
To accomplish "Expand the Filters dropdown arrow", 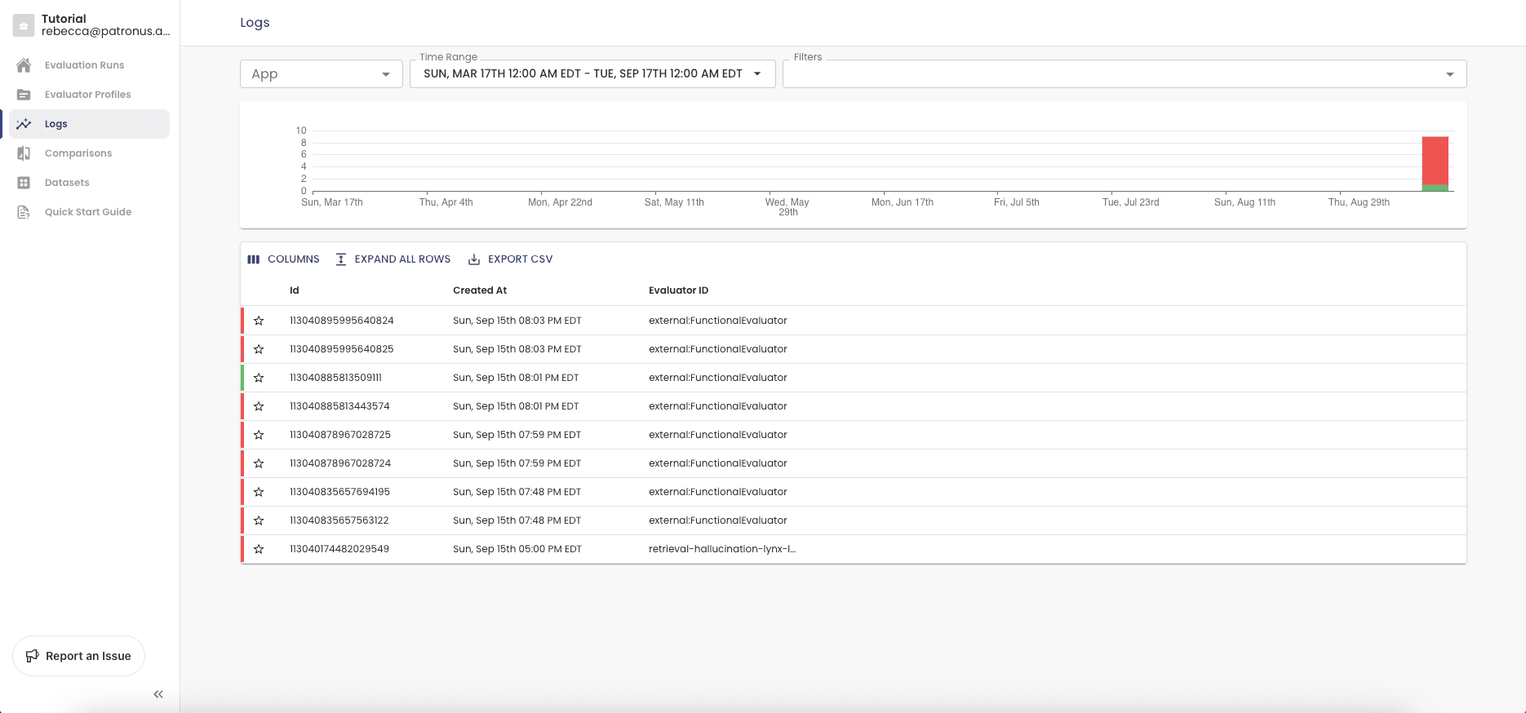I will pos(1449,74).
